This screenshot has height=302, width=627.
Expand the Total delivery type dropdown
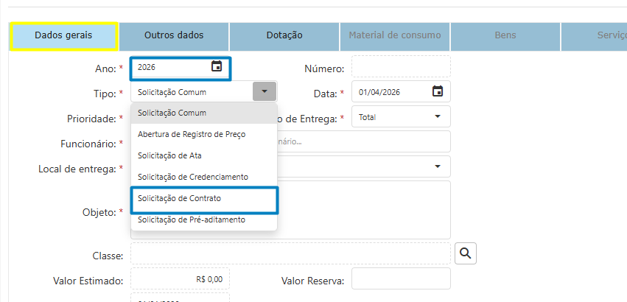(x=438, y=117)
